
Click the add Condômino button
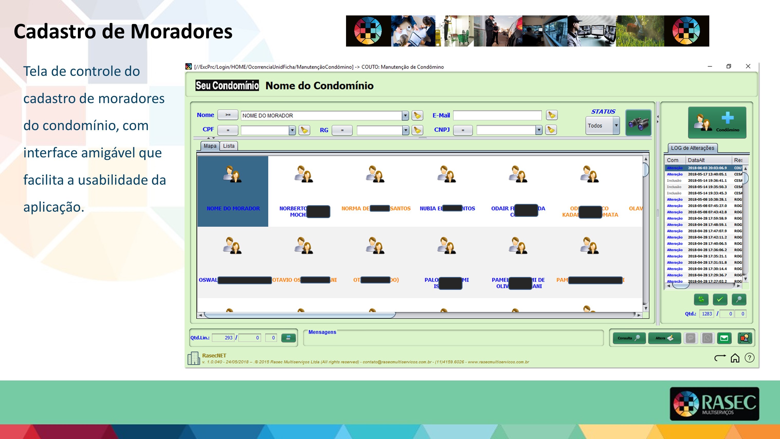(717, 123)
